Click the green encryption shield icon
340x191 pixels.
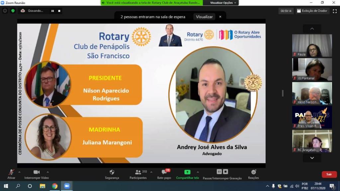pyautogui.click(x=13, y=11)
